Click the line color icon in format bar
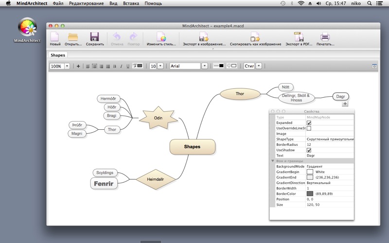 (218, 66)
